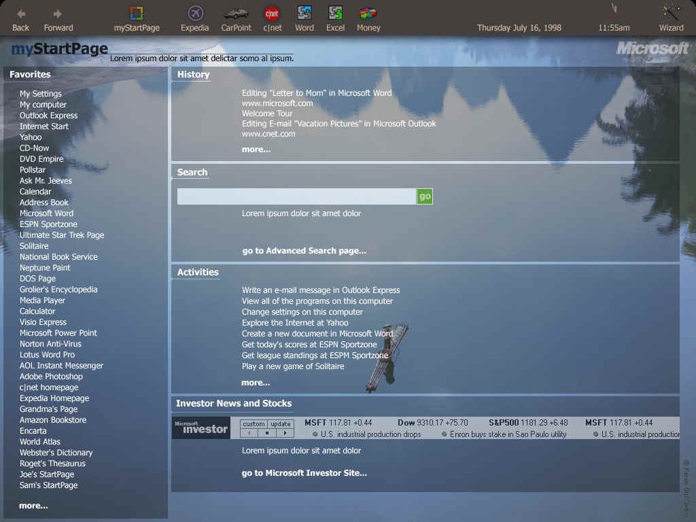Open Calculator favorite
The width and height of the screenshot is (696, 522).
37,311
